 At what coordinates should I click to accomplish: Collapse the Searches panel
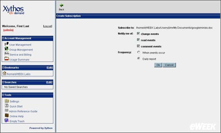[3, 82]
